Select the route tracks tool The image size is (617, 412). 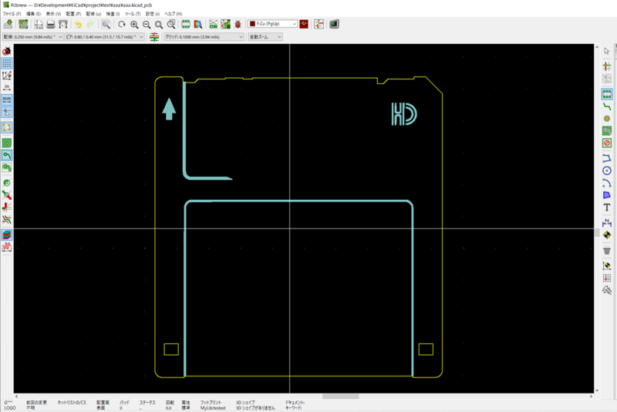pos(607,106)
